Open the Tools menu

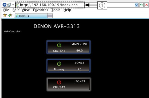click(56, 10)
